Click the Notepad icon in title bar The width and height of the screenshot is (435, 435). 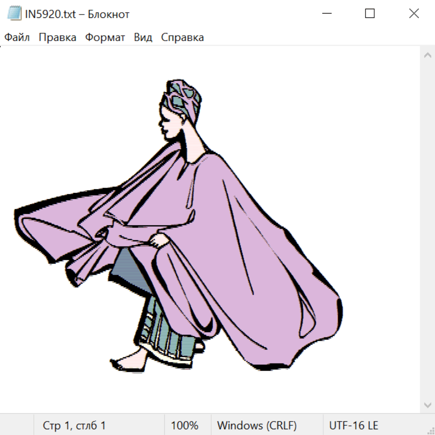coord(14,14)
